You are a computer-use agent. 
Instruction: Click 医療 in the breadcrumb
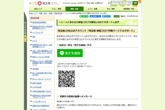tap(51, 13)
